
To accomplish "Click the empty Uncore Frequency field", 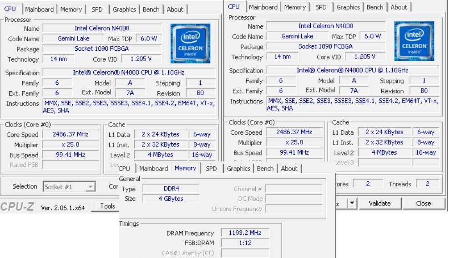I will (293, 209).
